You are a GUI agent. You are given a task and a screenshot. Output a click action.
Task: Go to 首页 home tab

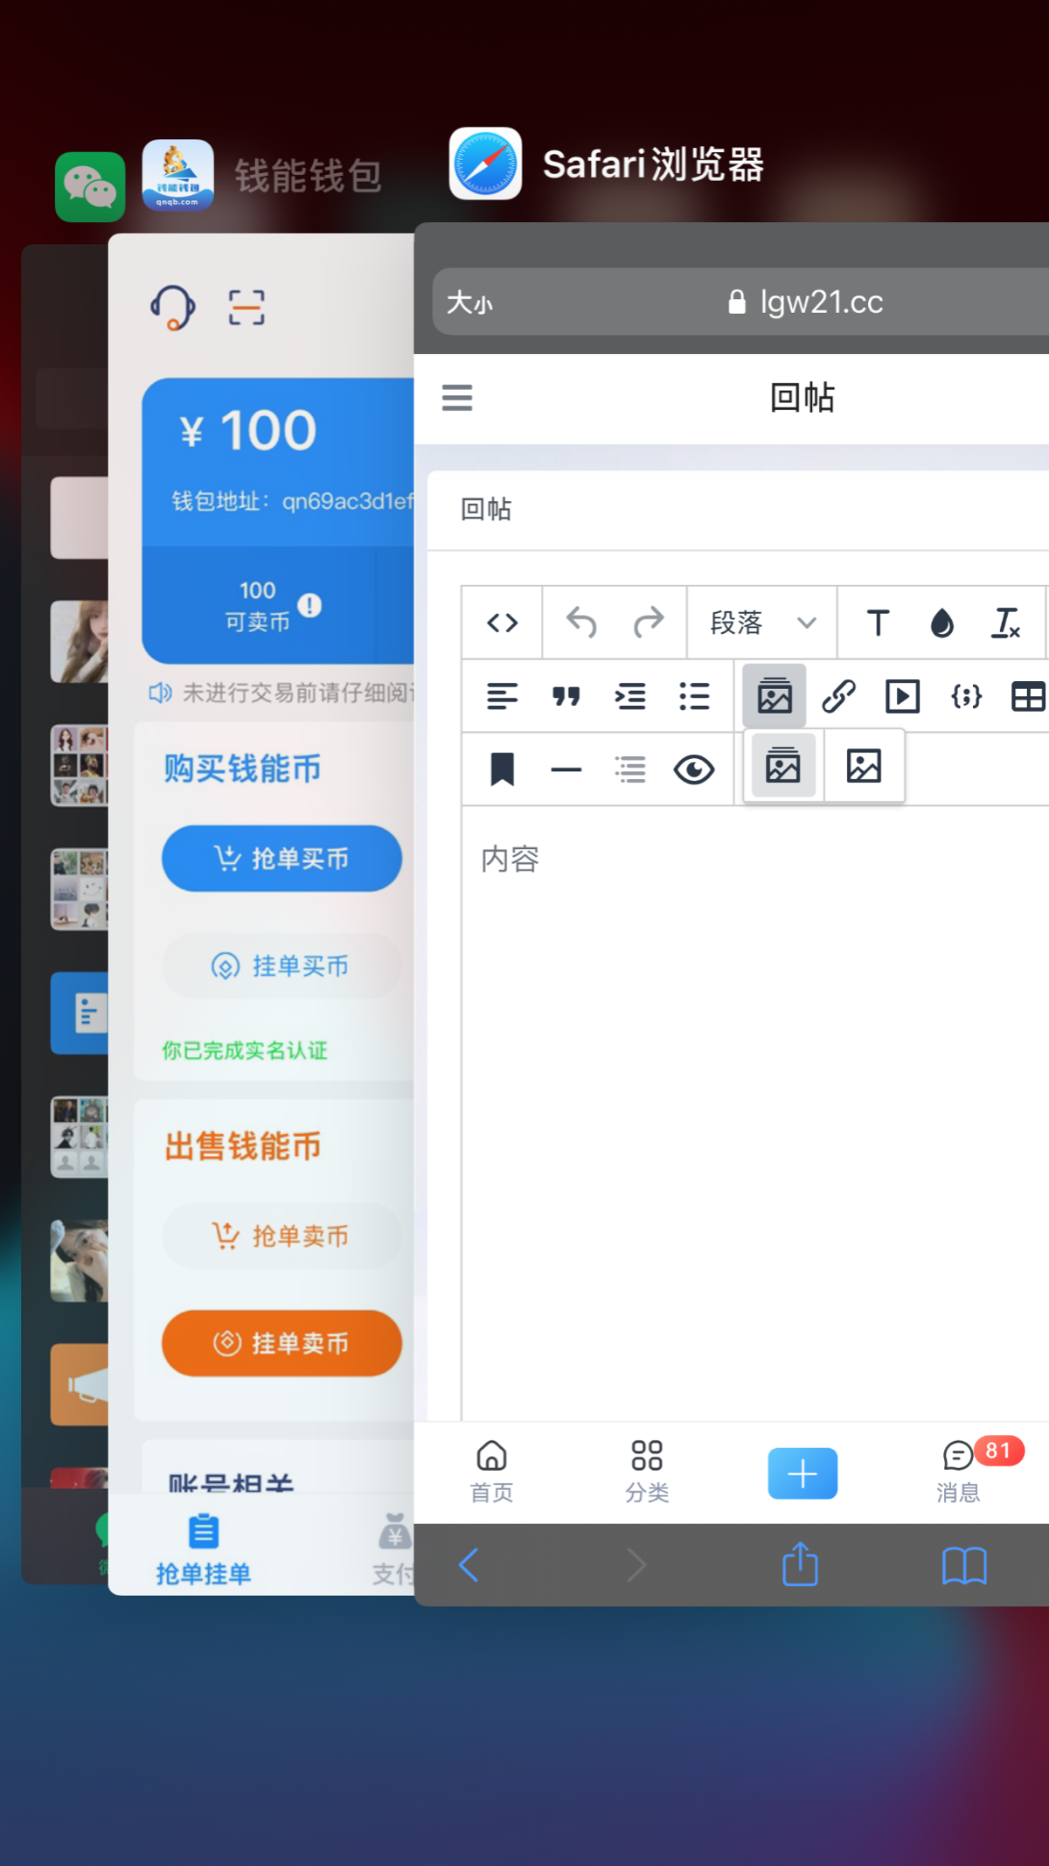click(491, 1472)
